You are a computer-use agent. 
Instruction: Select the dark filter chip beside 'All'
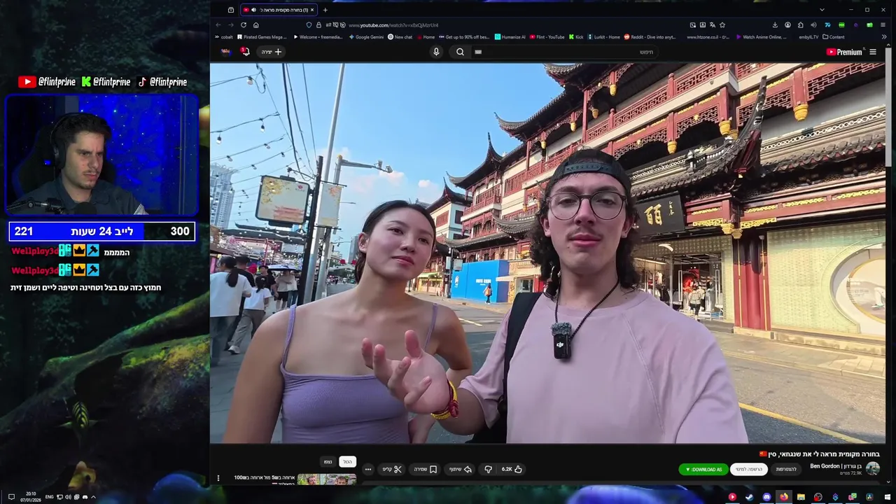[328, 461]
